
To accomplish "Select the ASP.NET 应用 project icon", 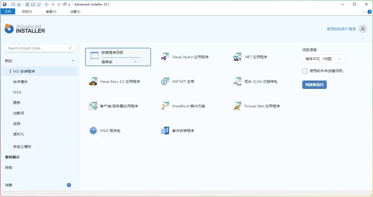I will tap(165, 82).
